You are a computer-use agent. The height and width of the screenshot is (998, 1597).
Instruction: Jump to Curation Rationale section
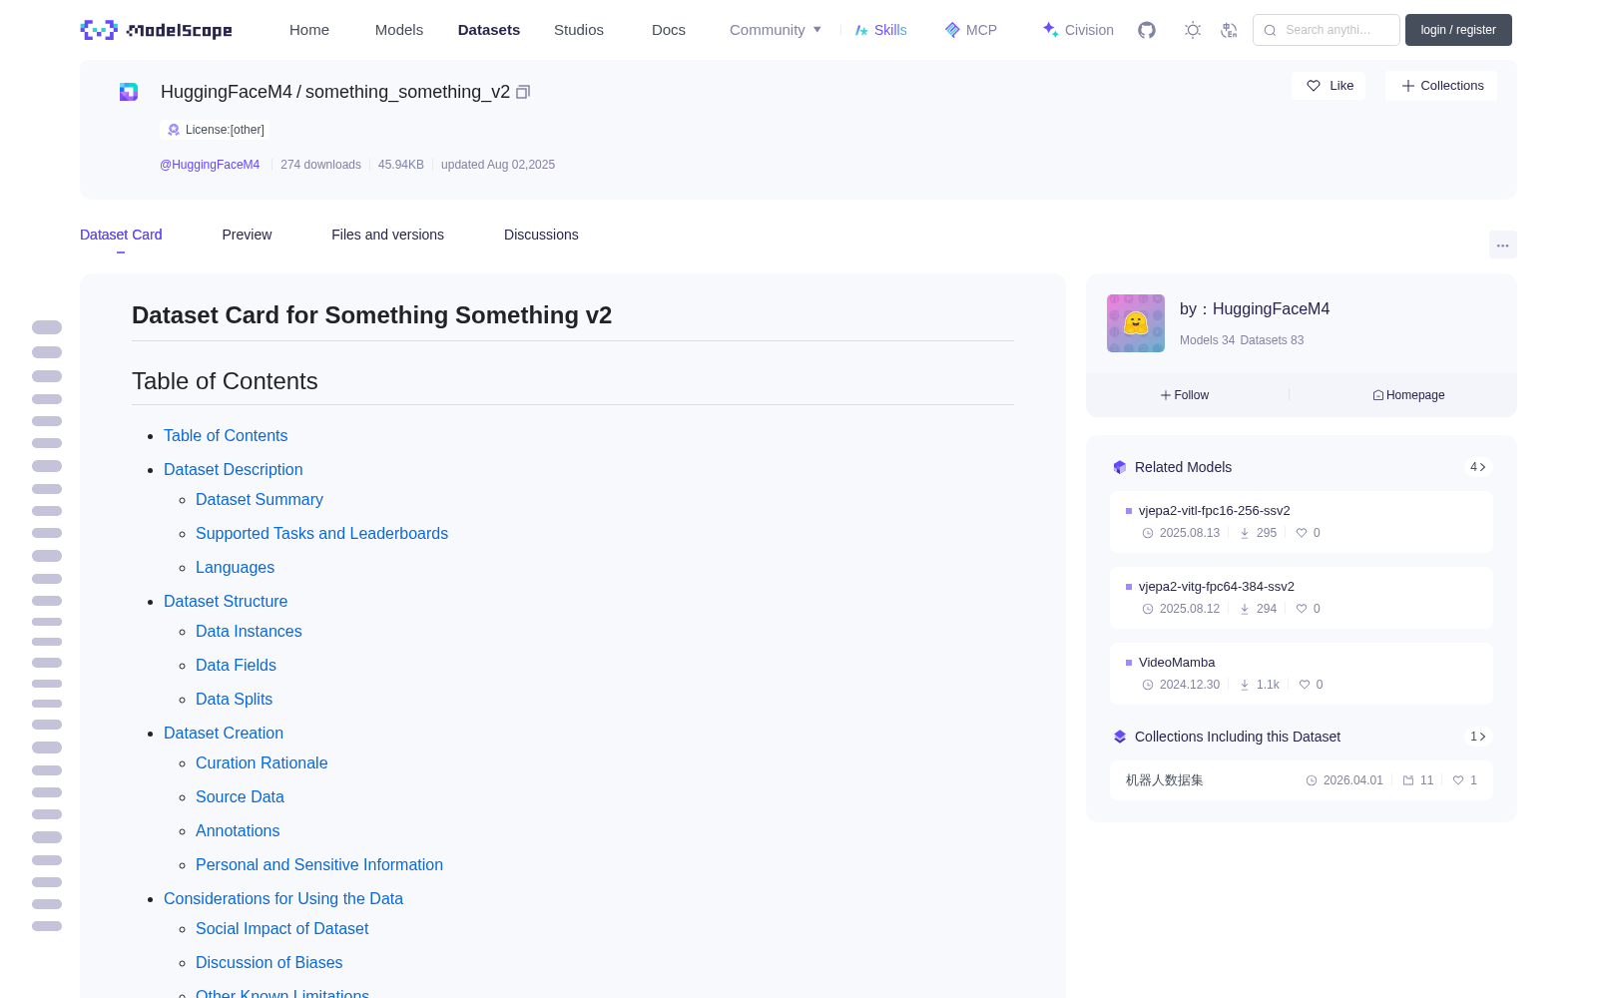262,762
